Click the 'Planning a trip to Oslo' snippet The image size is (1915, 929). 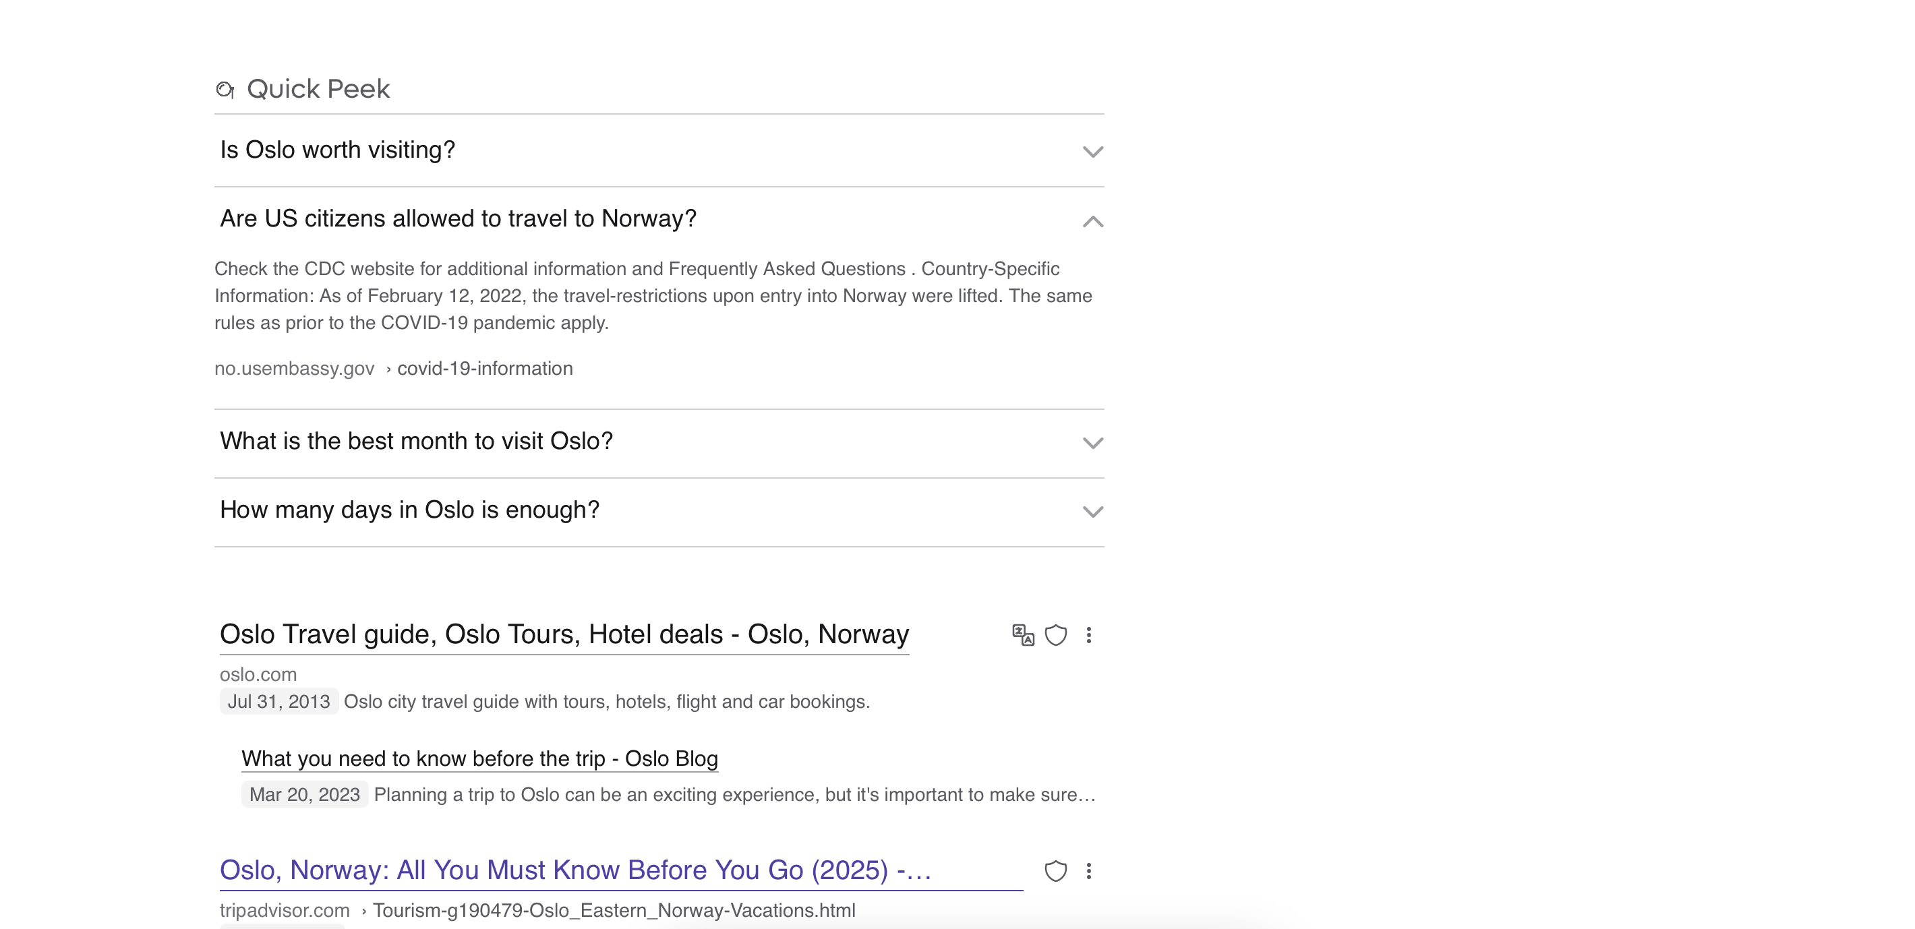click(735, 796)
